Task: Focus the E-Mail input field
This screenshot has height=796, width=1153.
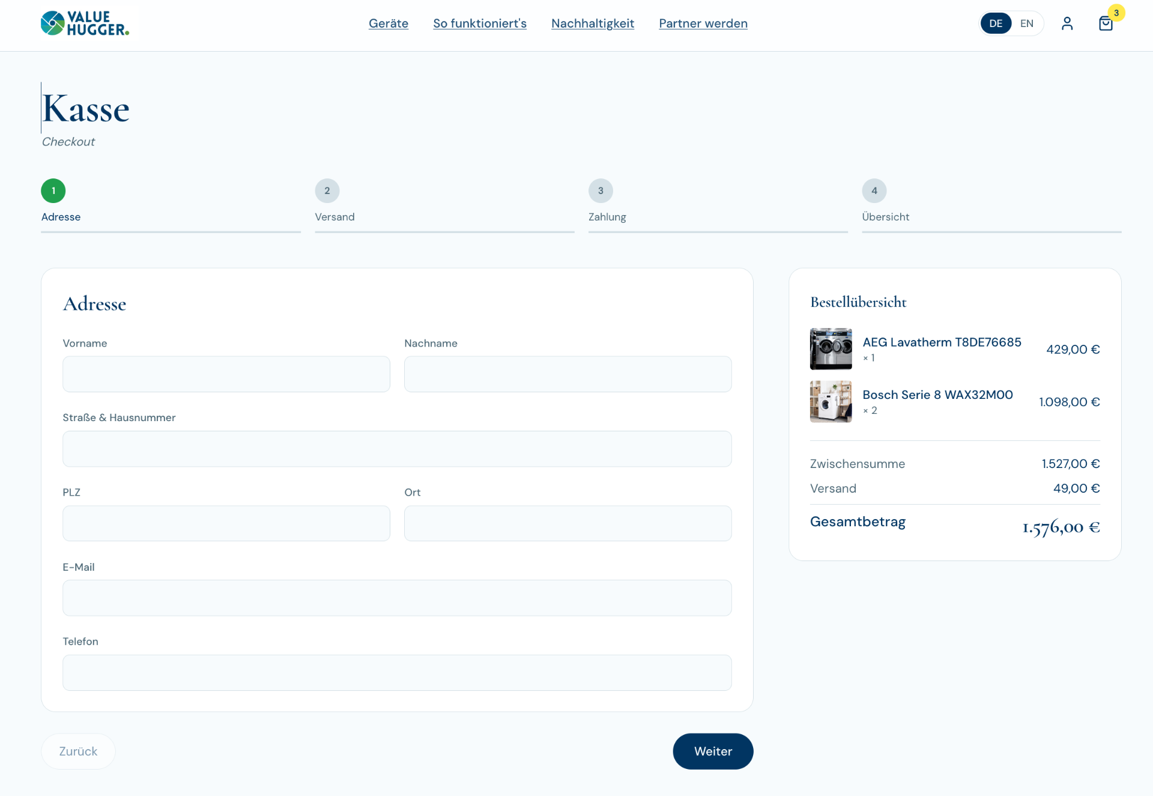Action: tap(397, 598)
